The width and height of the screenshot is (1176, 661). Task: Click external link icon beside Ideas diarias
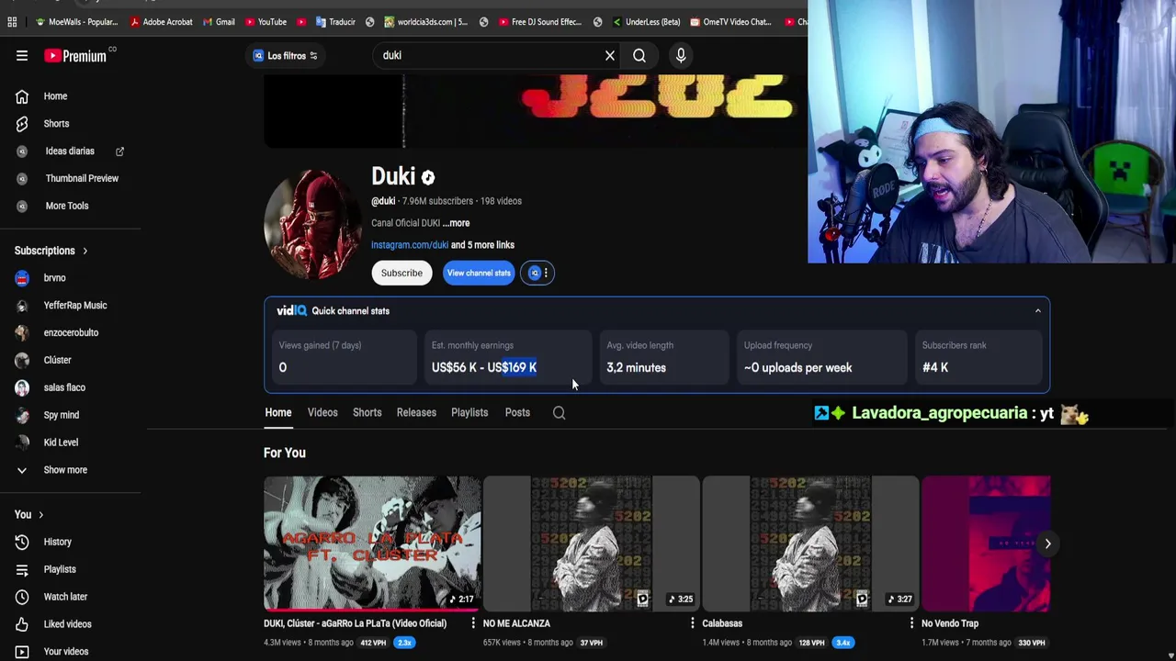119,151
